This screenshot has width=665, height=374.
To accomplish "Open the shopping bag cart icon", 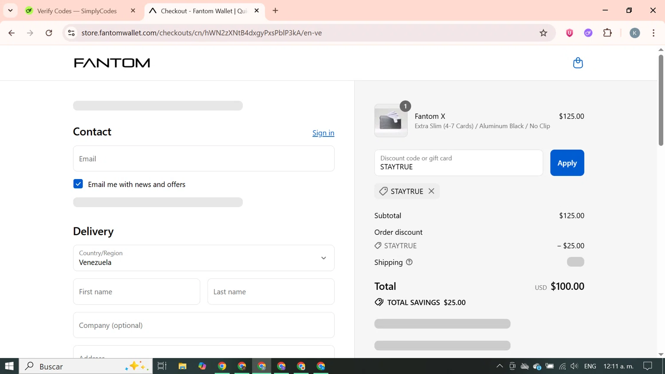I will [x=578, y=63].
